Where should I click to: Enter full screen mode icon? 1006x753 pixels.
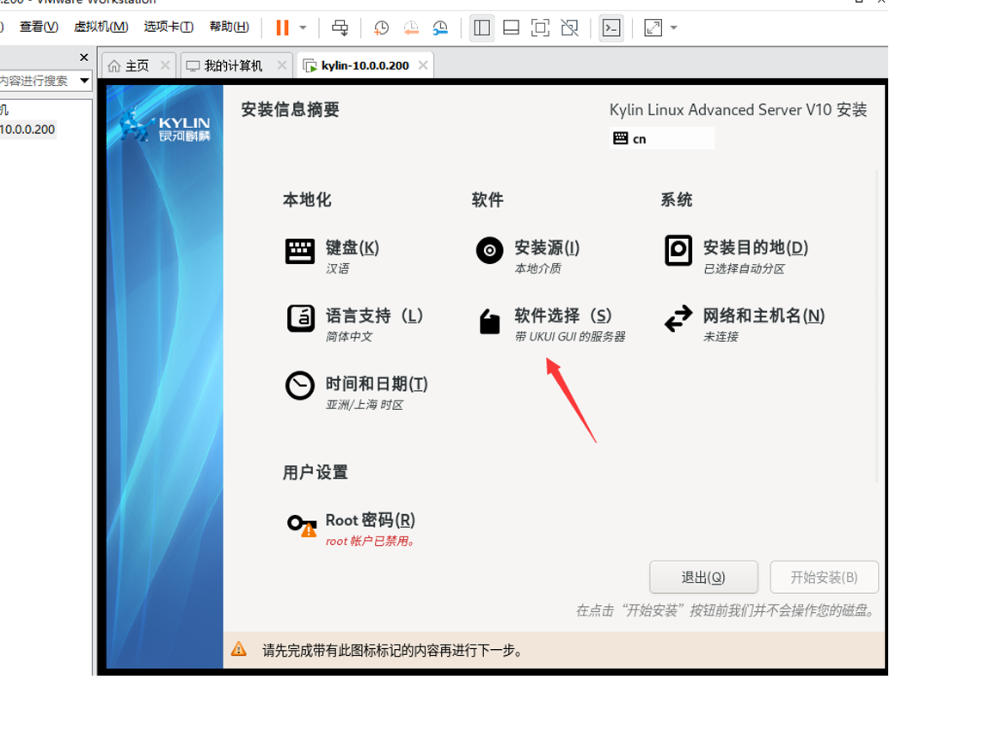(540, 28)
